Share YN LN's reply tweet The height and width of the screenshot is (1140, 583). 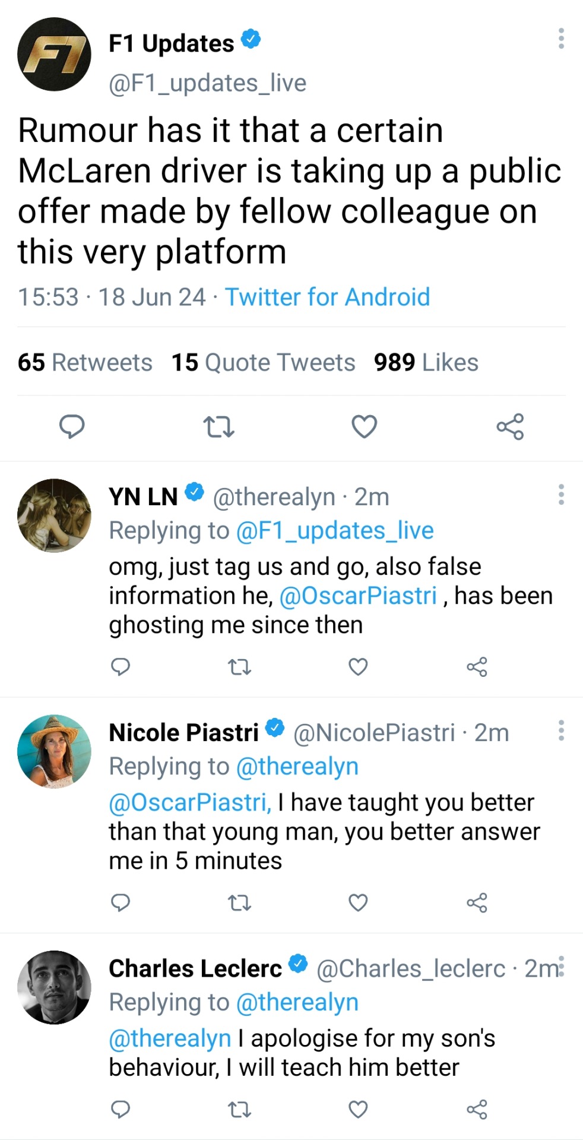pos(477,667)
